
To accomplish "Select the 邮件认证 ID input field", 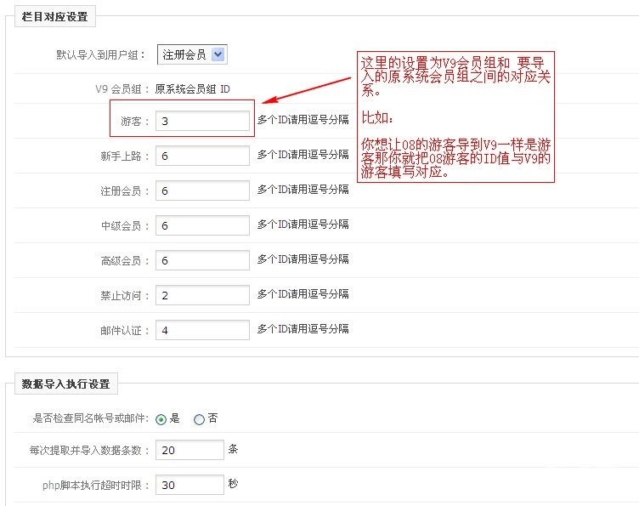I will (x=202, y=330).
